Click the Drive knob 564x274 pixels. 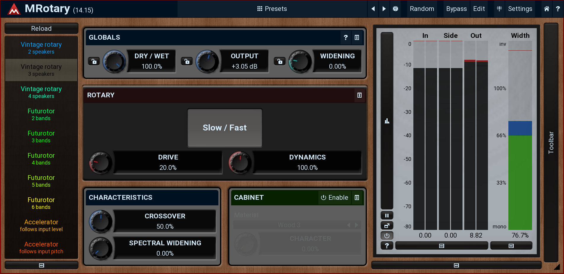pyautogui.click(x=101, y=162)
